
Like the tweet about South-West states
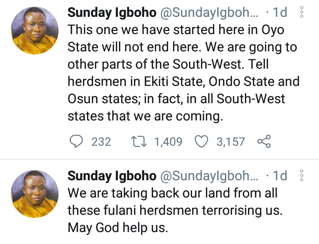[x=201, y=141]
